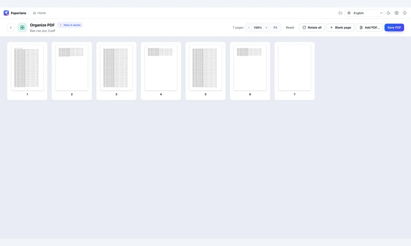Go back using the left chevron button

(11, 28)
